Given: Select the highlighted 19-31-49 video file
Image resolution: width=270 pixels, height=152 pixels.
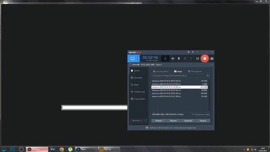Looking at the screenshot, I should click(179, 87).
